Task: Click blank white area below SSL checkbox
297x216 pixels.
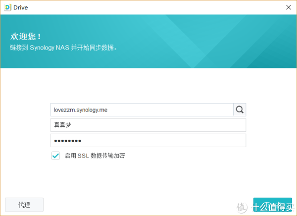Action: click(148, 178)
